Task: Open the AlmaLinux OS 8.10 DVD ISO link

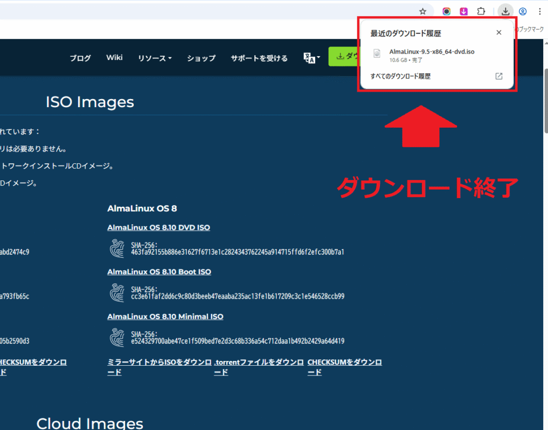Action: [158, 228]
